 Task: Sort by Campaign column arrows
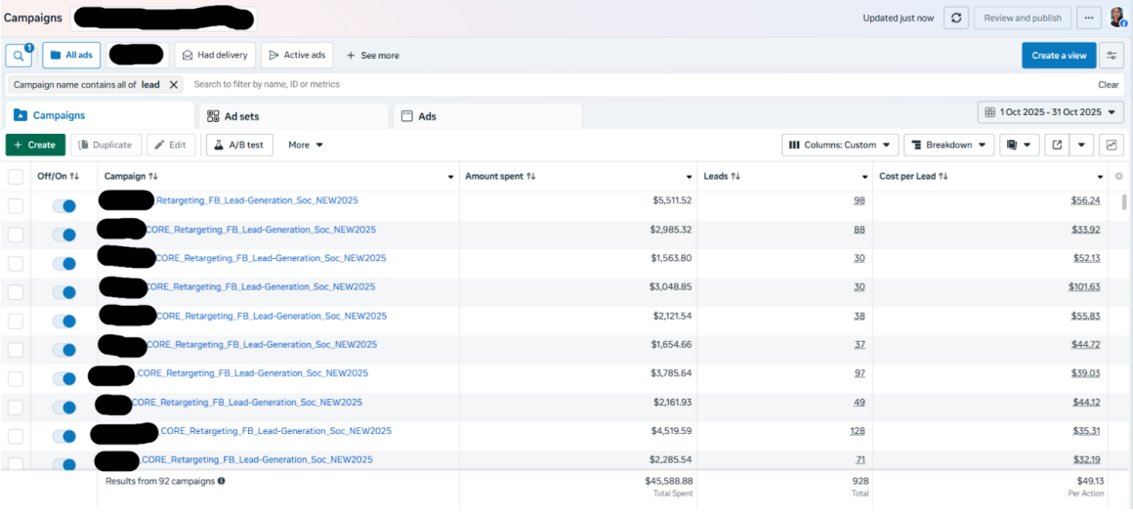[153, 177]
